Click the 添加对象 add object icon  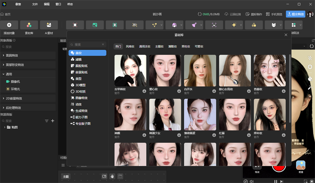click(9, 25)
